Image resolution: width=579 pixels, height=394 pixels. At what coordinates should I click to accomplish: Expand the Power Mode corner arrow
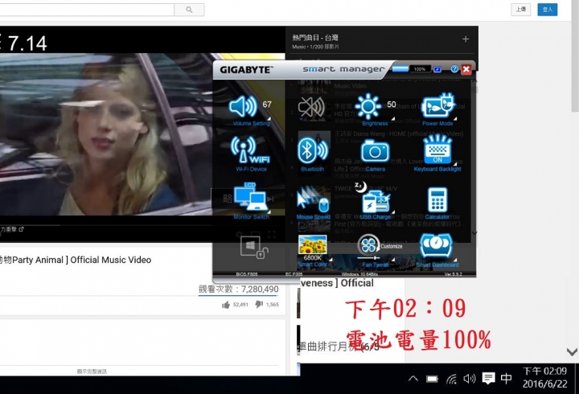455,118
